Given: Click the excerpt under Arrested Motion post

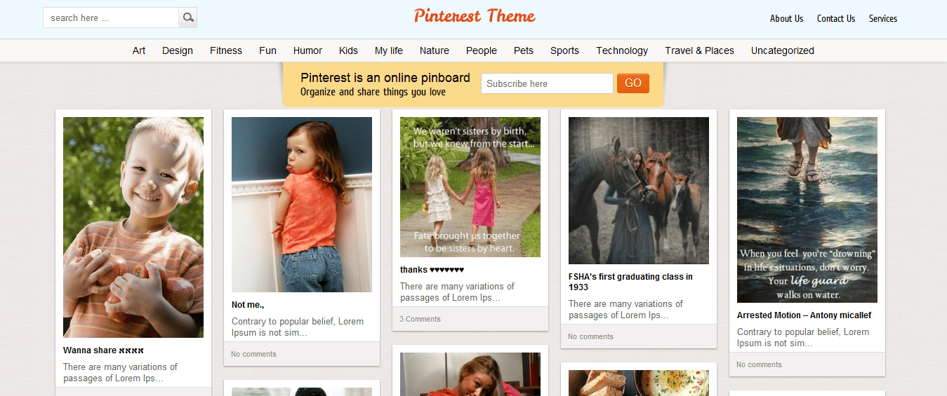Looking at the screenshot, I should pyautogui.click(x=803, y=337).
